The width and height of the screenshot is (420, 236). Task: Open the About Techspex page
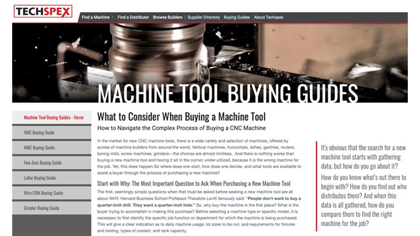(268, 18)
